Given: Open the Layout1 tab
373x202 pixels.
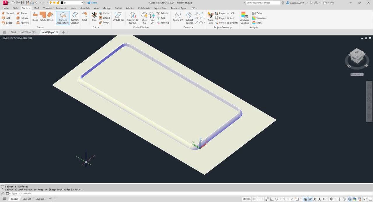Looking at the screenshot, I should [x=27, y=199].
